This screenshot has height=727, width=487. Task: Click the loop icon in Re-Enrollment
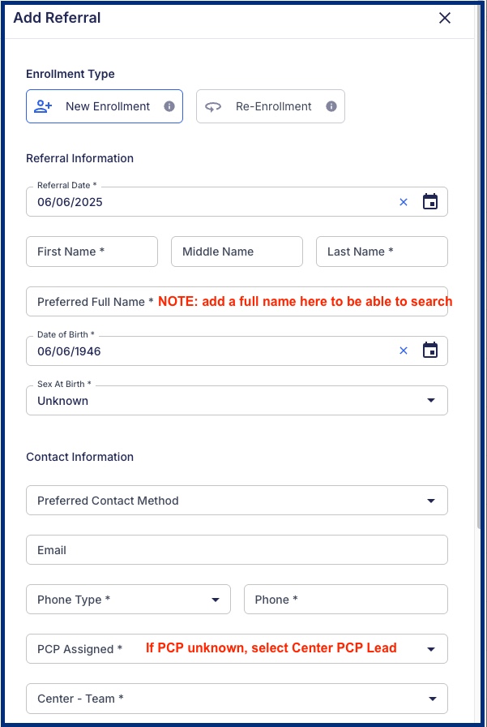click(213, 106)
